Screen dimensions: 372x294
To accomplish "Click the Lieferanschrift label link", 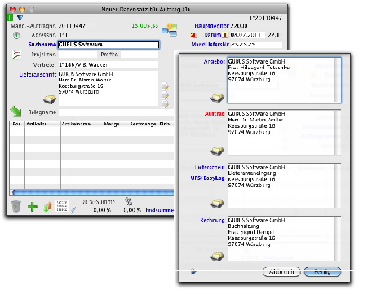I will coord(38,74).
